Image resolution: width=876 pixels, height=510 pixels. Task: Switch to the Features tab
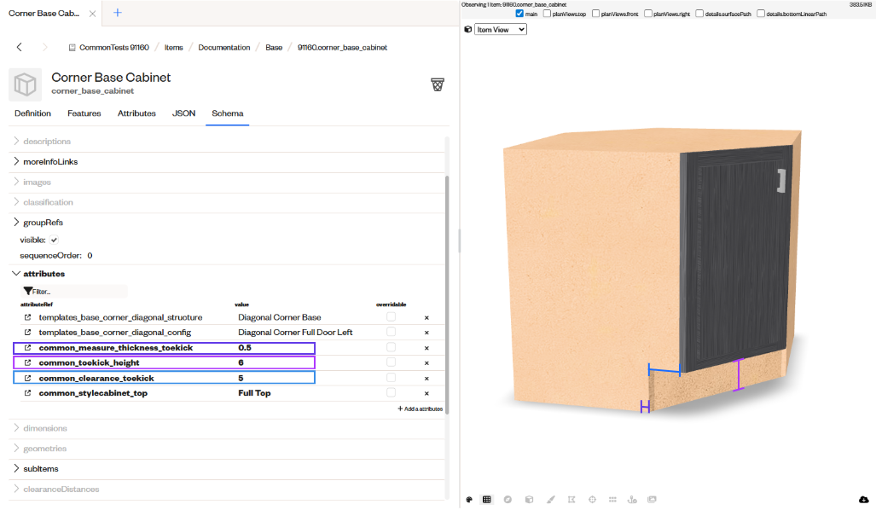(x=84, y=113)
